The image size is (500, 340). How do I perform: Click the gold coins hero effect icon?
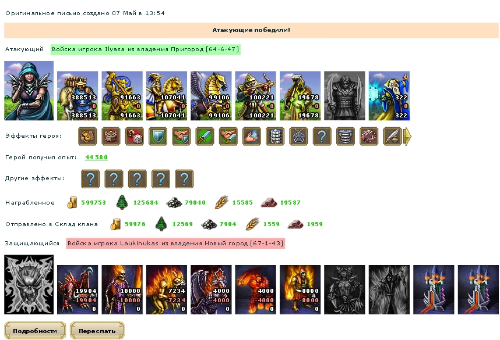[x=87, y=137]
